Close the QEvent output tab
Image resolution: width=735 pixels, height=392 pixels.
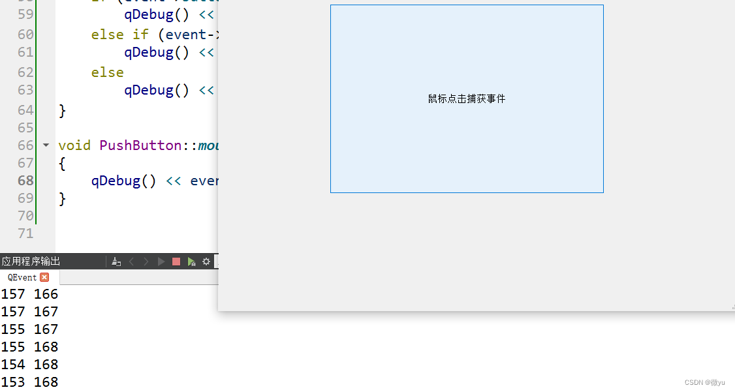(44, 277)
